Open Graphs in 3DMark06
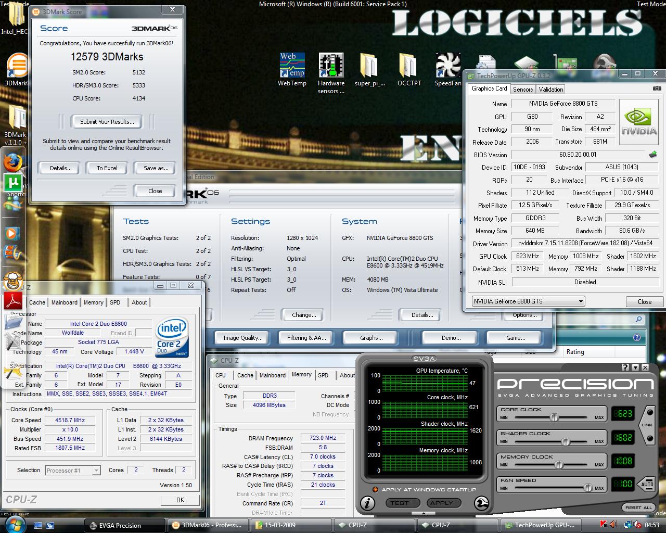This screenshot has width=666, height=533. [371, 338]
